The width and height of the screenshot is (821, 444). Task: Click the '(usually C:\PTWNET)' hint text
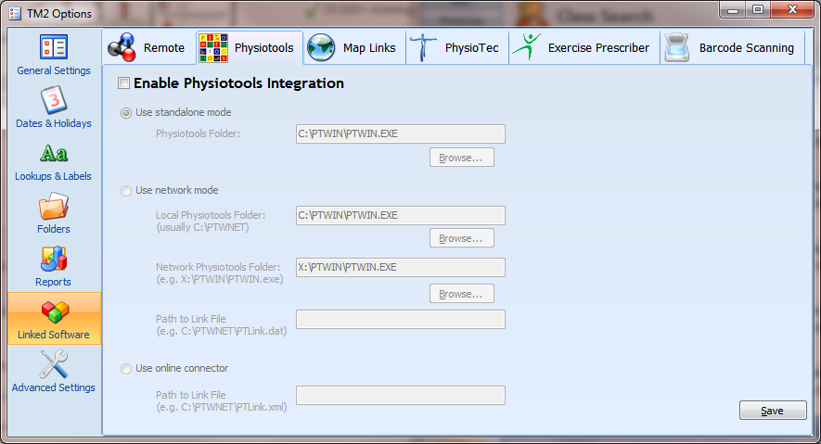click(202, 227)
